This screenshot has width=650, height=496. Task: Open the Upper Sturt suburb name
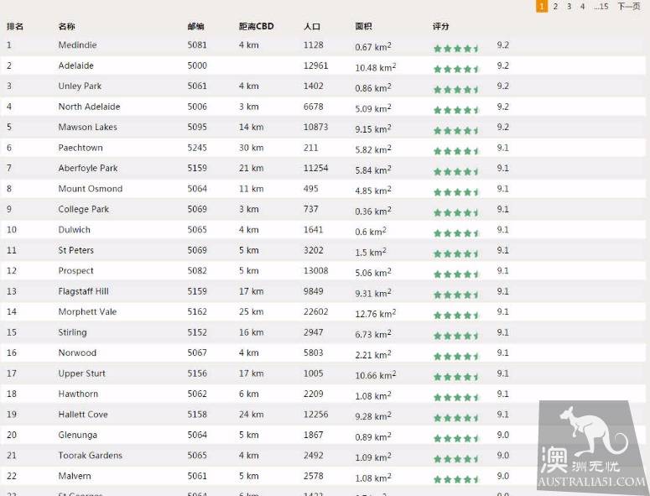[81, 373]
